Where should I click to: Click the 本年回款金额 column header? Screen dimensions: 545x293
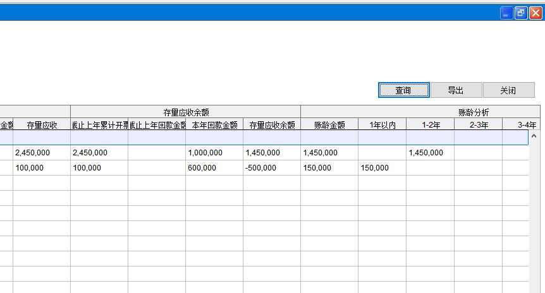[214, 125]
